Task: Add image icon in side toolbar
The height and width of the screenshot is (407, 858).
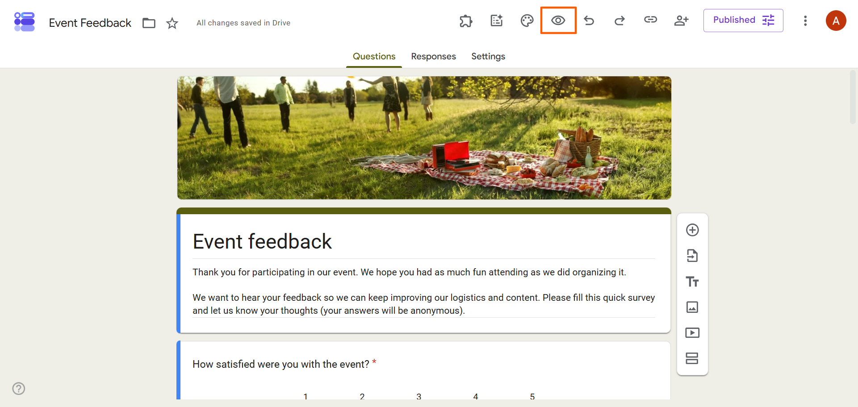Action: (x=692, y=307)
